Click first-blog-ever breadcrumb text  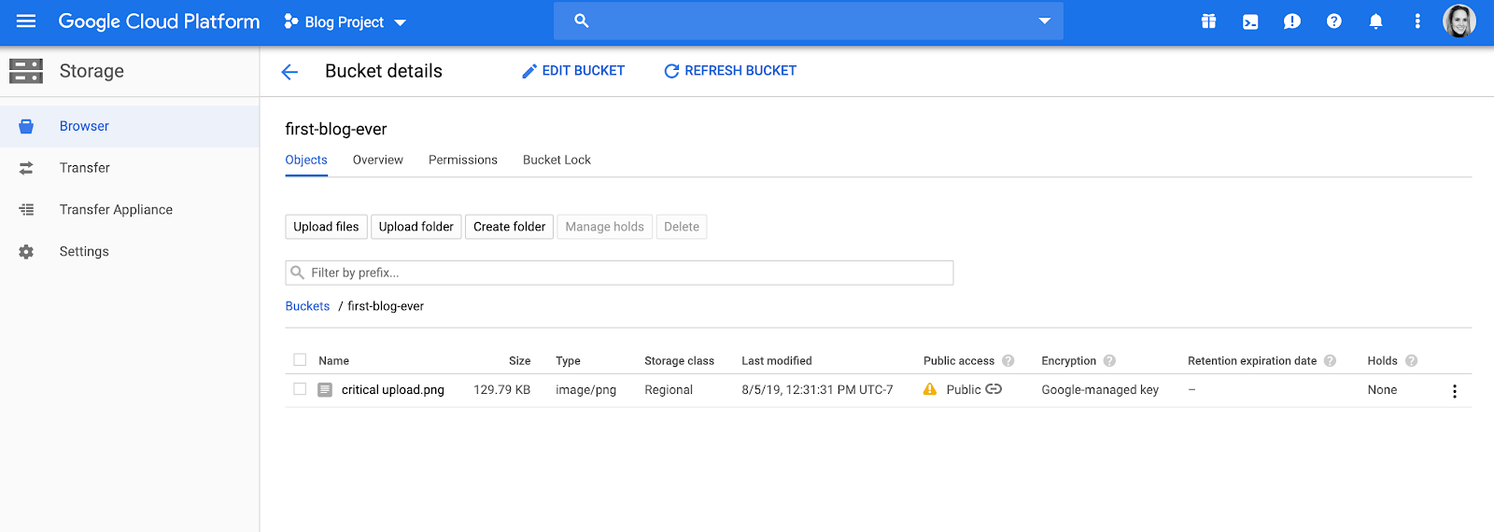pyautogui.click(x=386, y=306)
